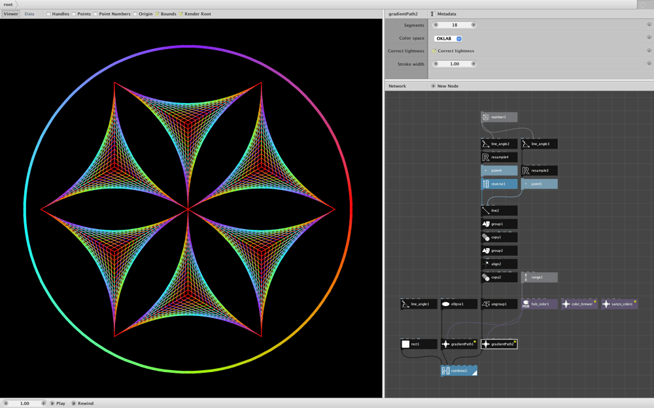Screen dimensions: 654x408
Task: Select the resample3 node
Action: pyautogui.click(x=539, y=170)
